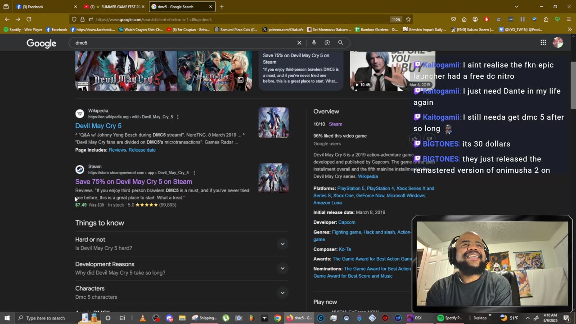
Task: Show more bookmarks with the overflow chevron
Action: point(570,30)
